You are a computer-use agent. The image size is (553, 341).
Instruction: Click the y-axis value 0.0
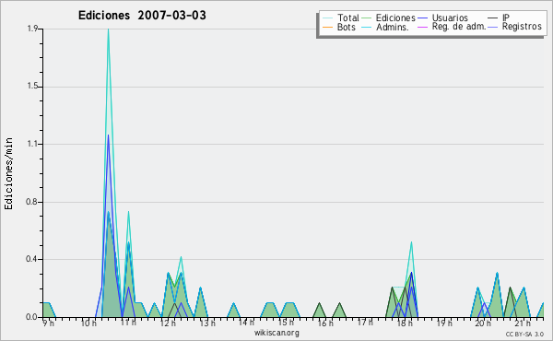[31, 317]
